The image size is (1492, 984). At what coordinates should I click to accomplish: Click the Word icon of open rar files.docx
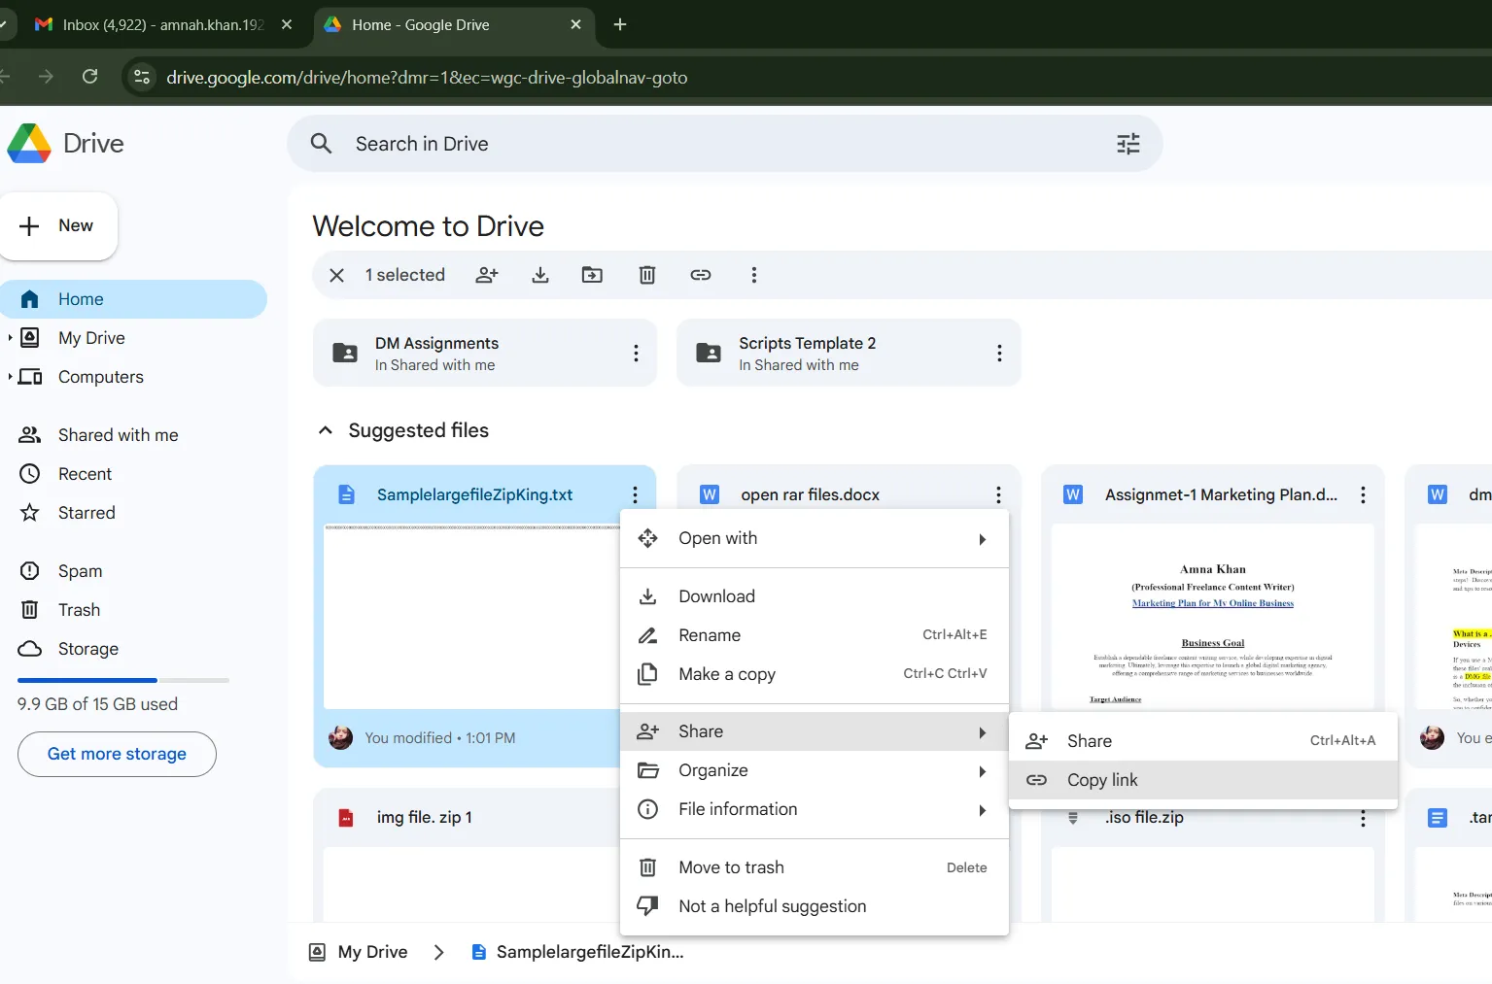coord(710,495)
